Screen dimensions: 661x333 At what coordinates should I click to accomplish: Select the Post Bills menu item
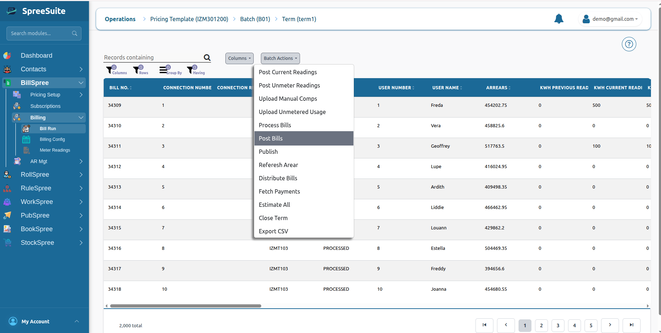click(x=304, y=138)
